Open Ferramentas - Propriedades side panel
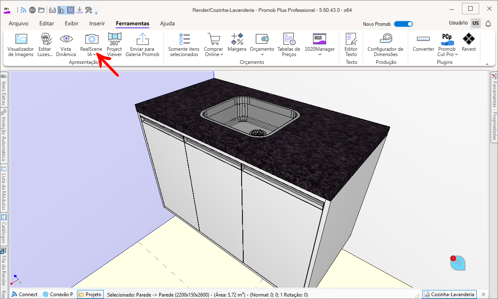 click(494, 107)
